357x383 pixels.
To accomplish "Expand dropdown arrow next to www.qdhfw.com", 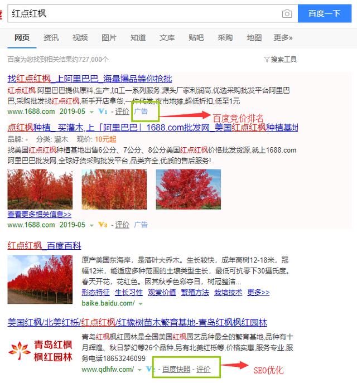I will point(139,370).
